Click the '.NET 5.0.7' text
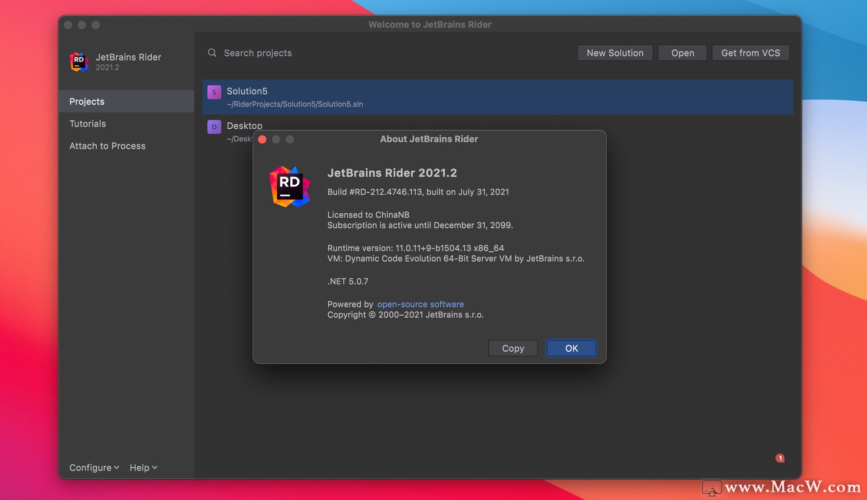This screenshot has width=867, height=500. pos(348,281)
